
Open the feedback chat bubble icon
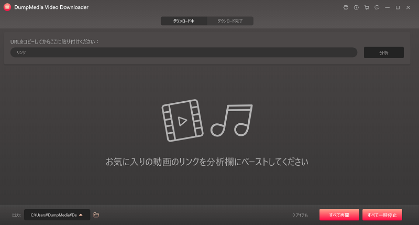point(377,7)
